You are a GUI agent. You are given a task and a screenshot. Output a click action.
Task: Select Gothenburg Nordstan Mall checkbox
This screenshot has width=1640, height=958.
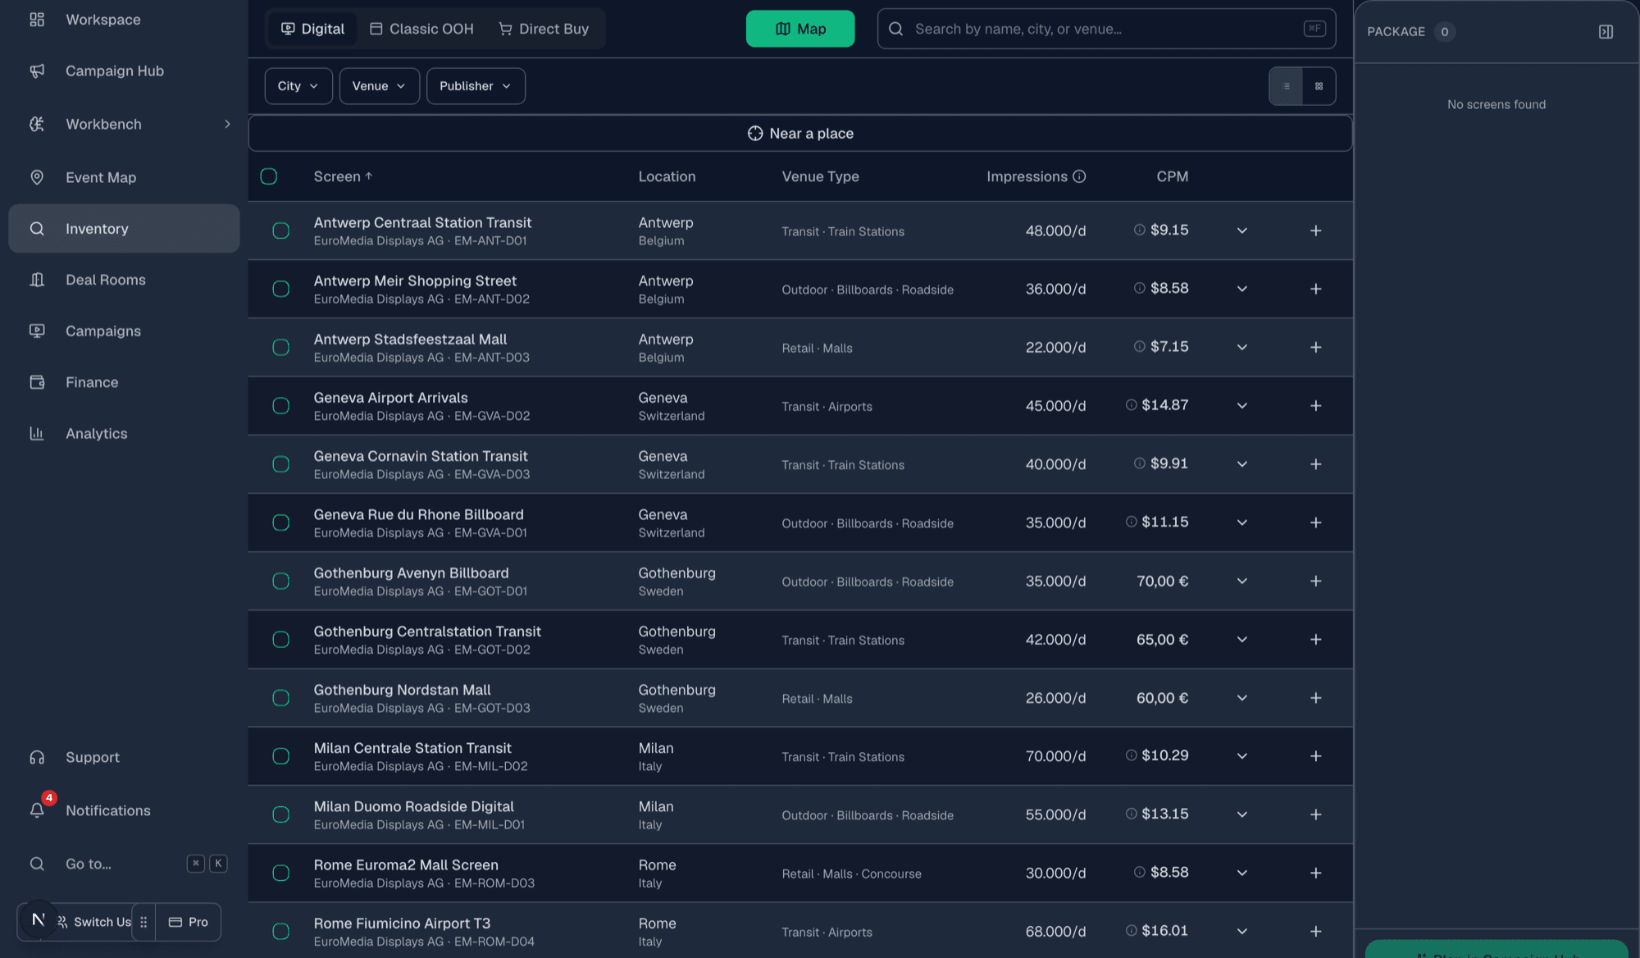[280, 698]
